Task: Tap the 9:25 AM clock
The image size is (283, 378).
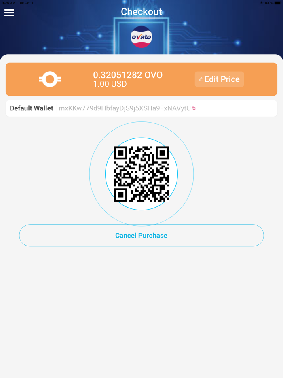Action: tap(8, 3)
